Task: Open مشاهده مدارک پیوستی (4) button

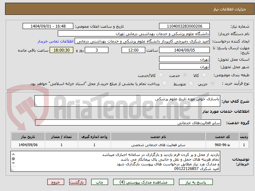Action: coord(144,182)
